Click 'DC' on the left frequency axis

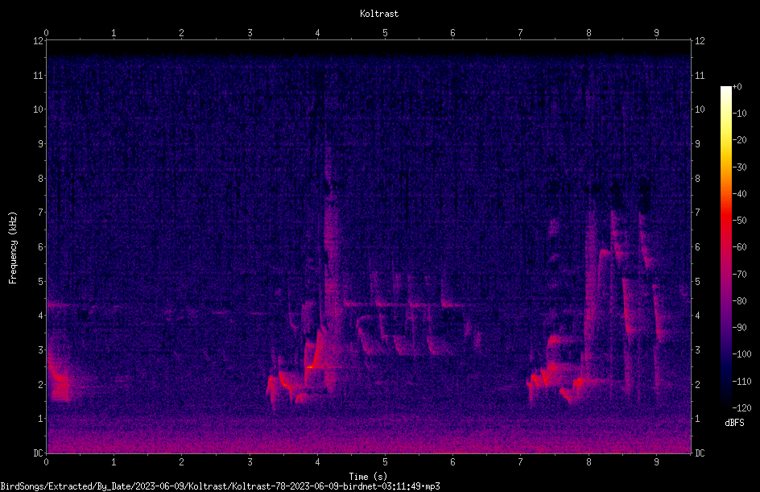[x=38, y=453]
